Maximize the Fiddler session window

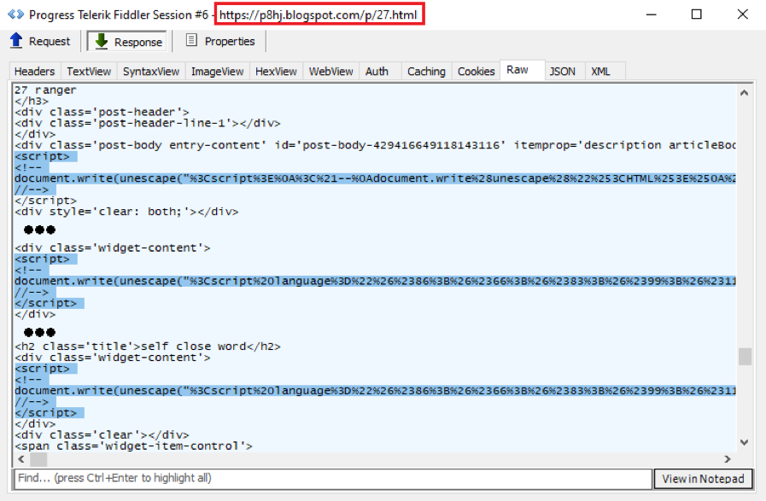[697, 15]
